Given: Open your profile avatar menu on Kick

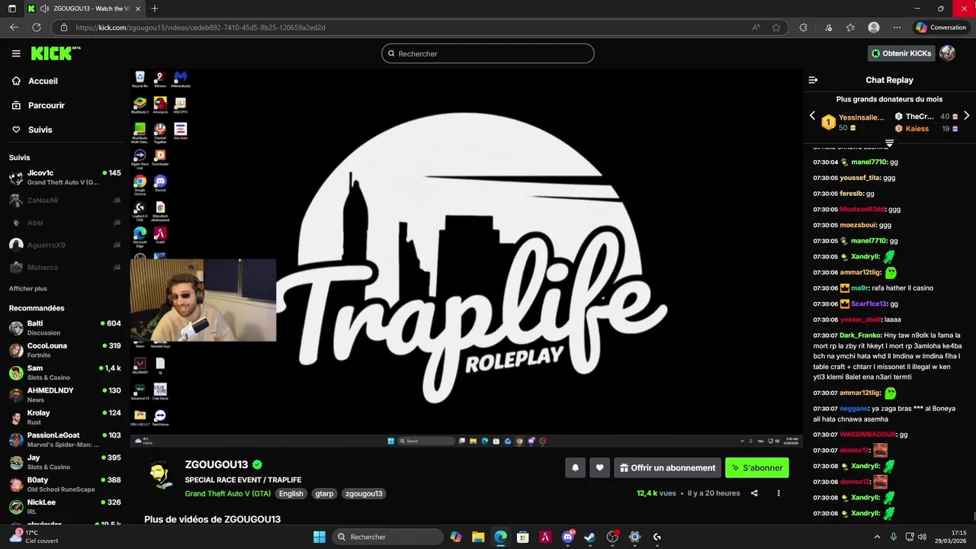Looking at the screenshot, I should pyautogui.click(x=947, y=53).
